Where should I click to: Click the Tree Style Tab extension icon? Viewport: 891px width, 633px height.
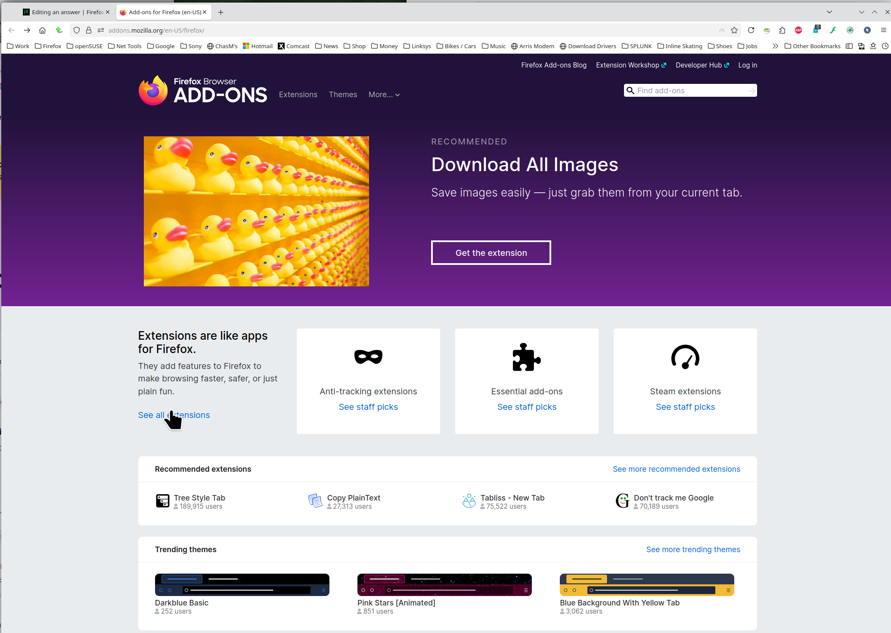tap(162, 501)
